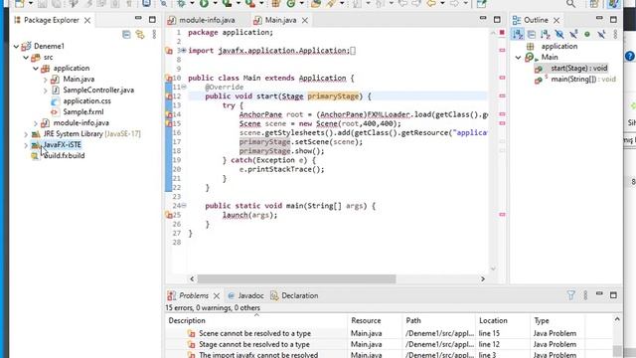Open the Run button dropdown arrow
This screenshot has height=358, width=636.
[215, 4]
